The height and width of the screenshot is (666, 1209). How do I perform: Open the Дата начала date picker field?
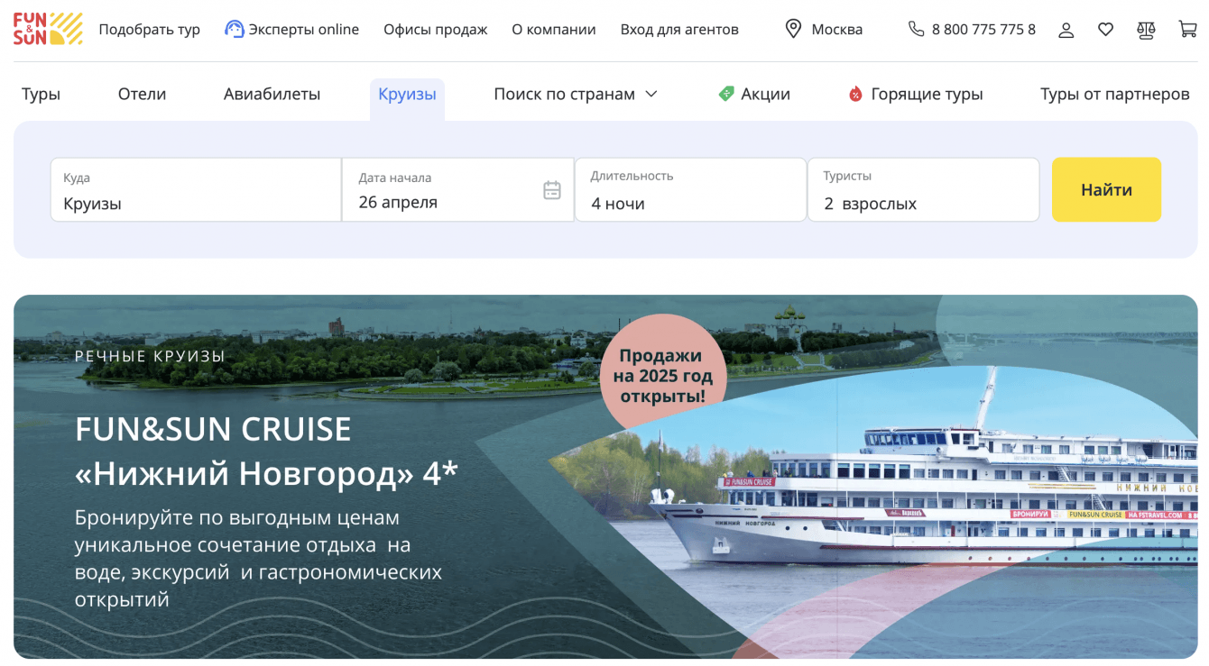[x=458, y=189]
